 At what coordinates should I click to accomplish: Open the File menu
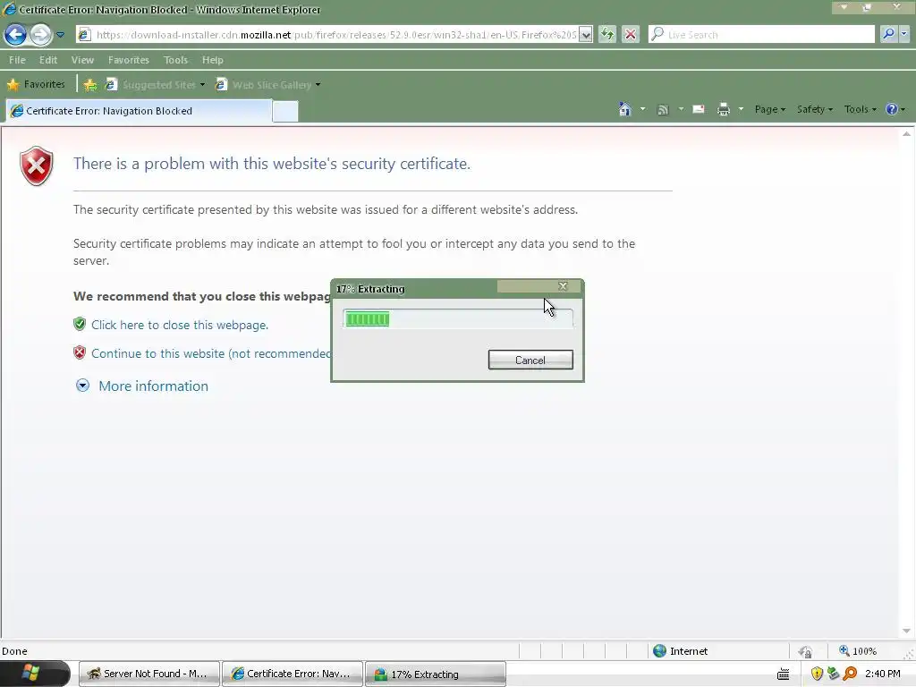tap(17, 60)
